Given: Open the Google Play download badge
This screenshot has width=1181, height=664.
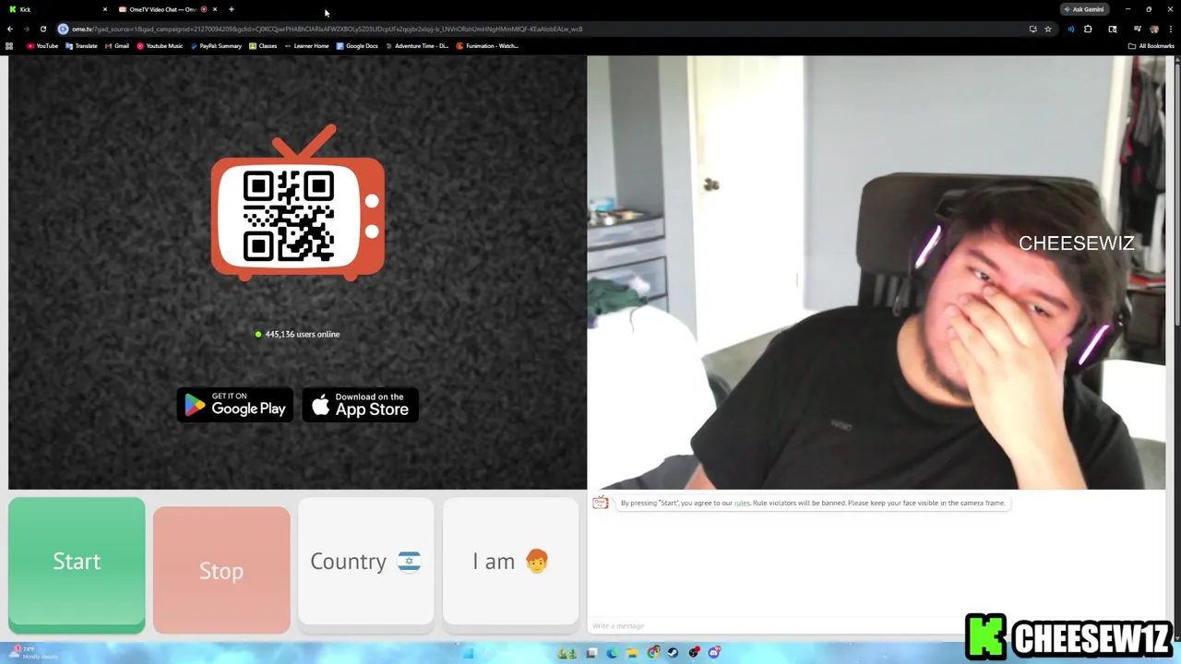Looking at the screenshot, I should point(235,405).
